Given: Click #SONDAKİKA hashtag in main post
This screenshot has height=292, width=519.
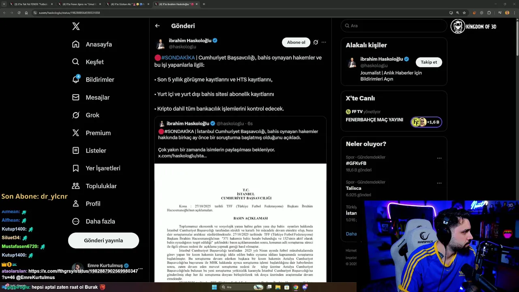Looking at the screenshot, I should click(178, 58).
